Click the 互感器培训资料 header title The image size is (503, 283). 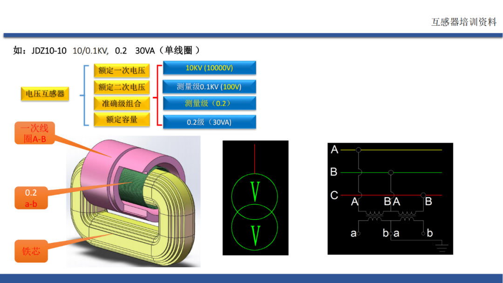tap(463, 22)
